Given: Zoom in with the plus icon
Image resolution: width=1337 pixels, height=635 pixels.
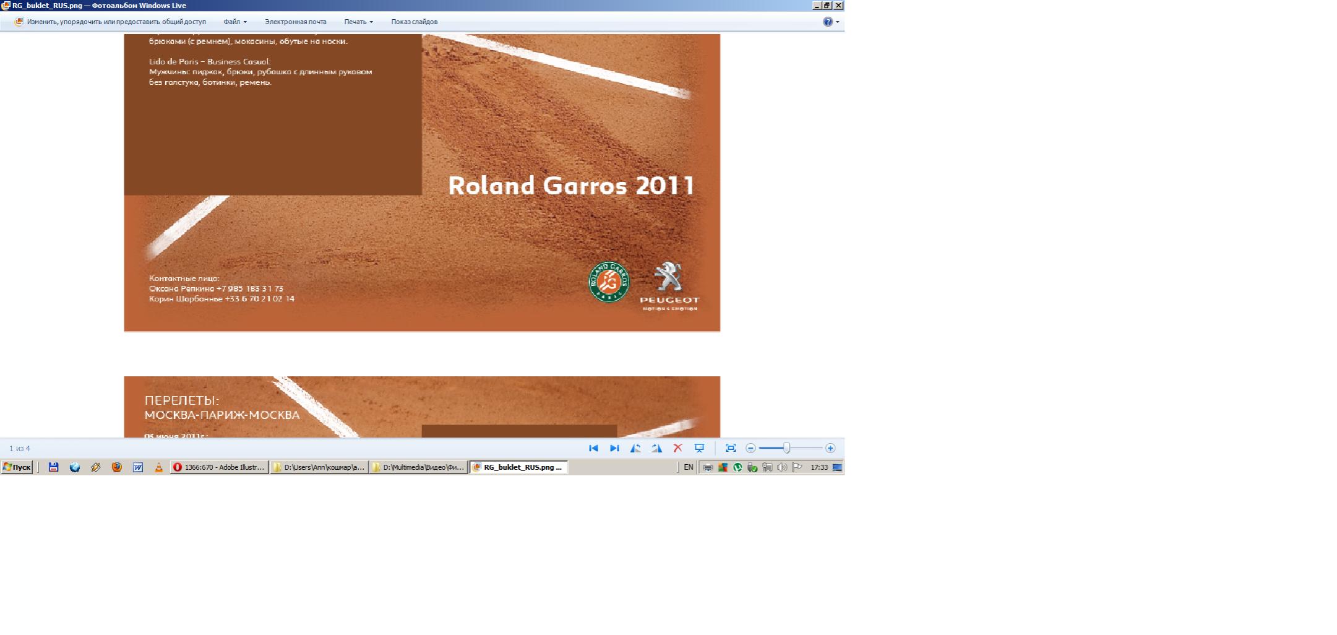Looking at the screenshot, I should [830, 448].
